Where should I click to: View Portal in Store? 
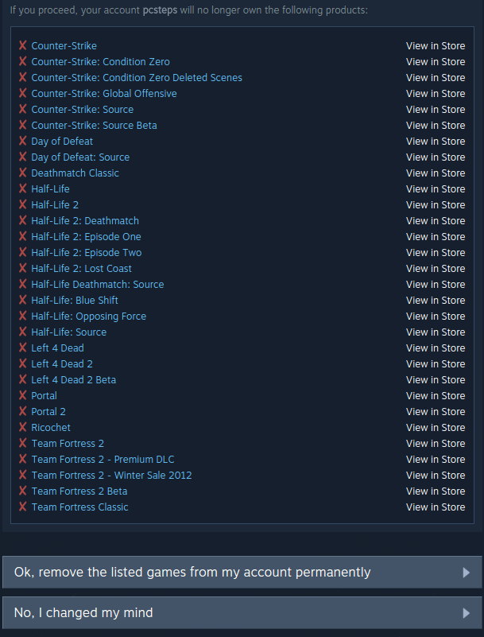(x=436, y=395)
